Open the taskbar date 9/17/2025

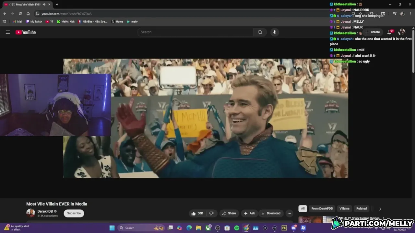point(399,229)
